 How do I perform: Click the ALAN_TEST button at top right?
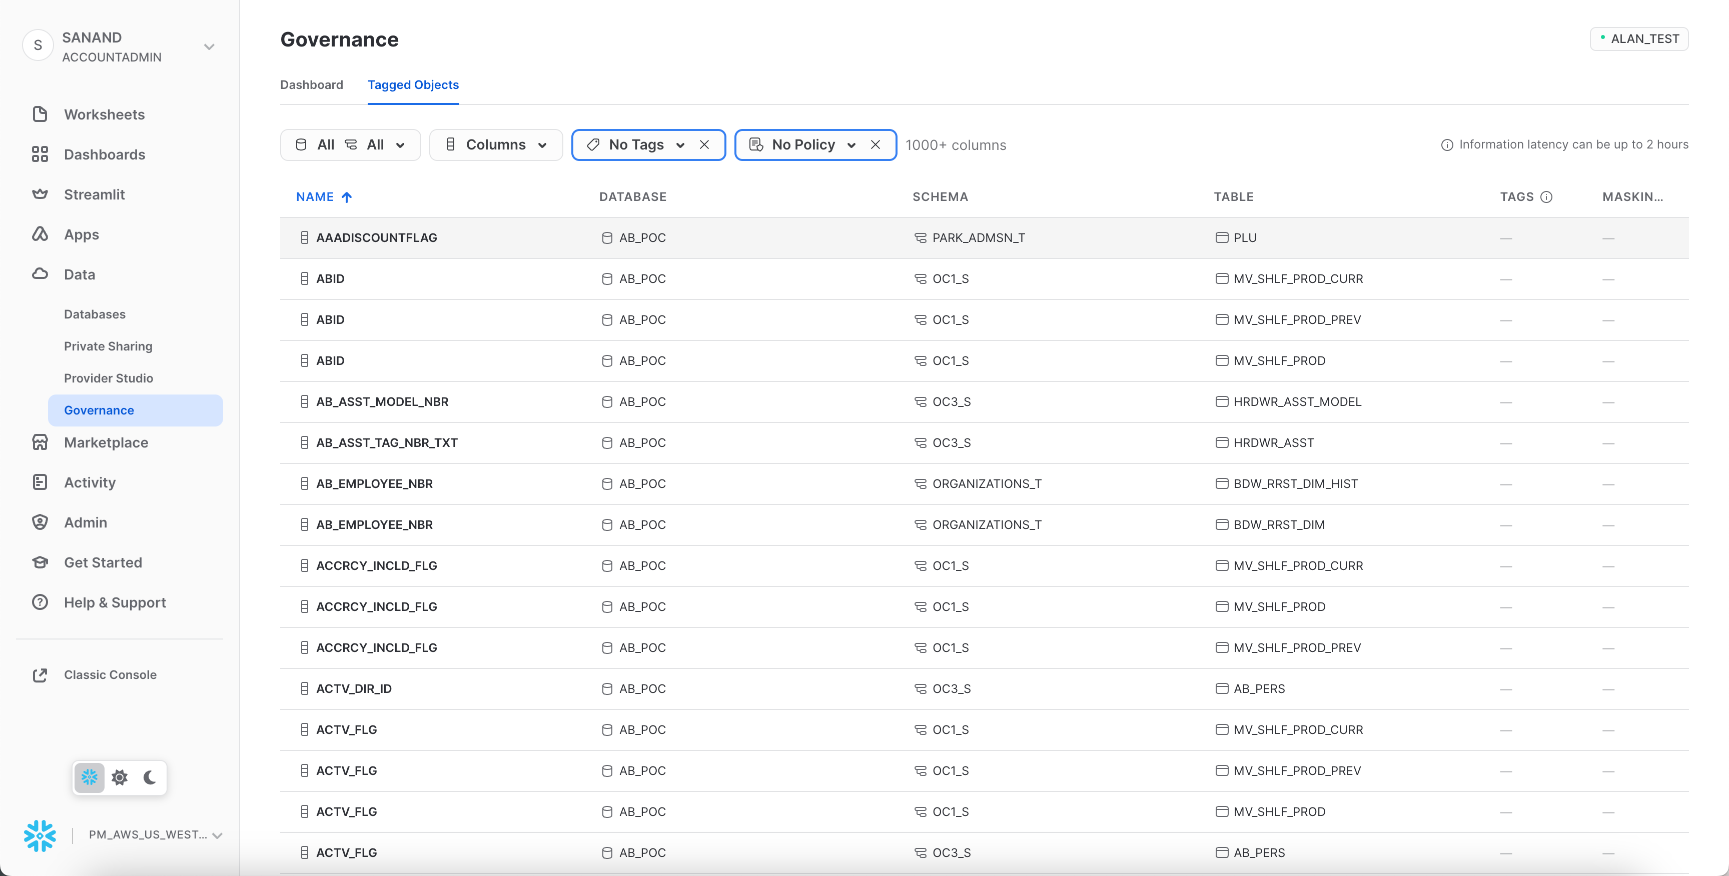tap(1640, 38)
